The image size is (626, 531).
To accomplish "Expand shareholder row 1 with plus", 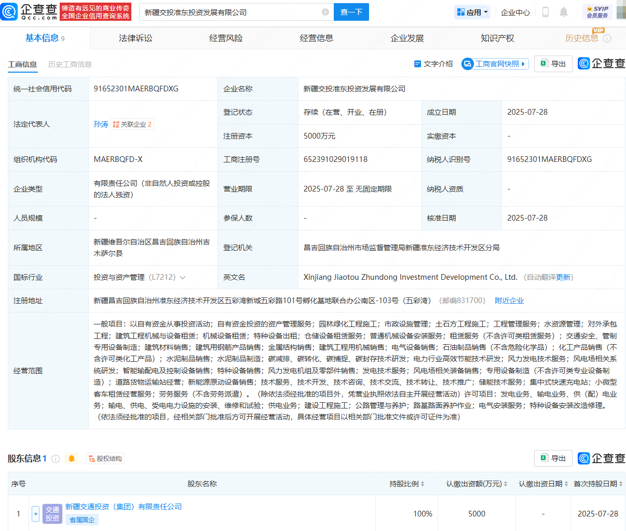I will (x=35, y=514).
